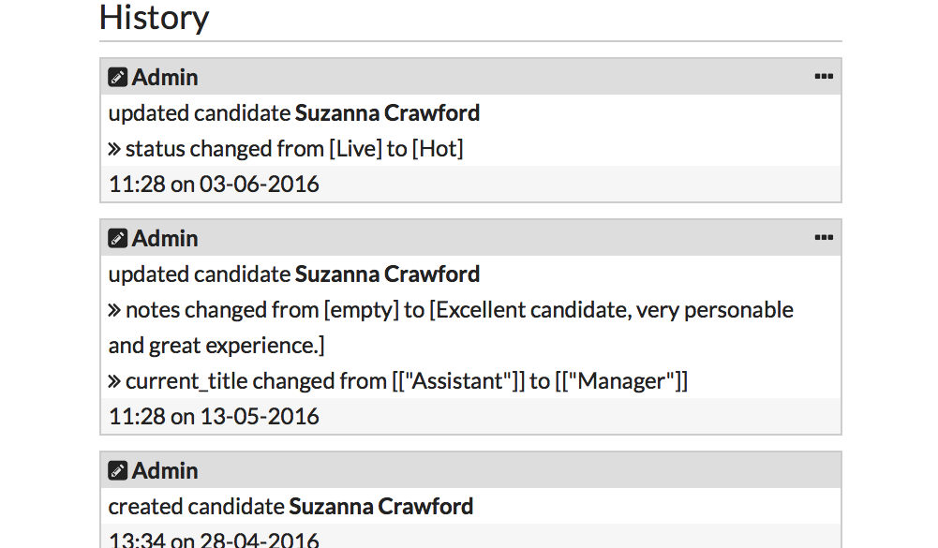Open the ellipsis menu on the notes-change entry
The width and height of the screenshot is (938, 548).
(824, 239)
